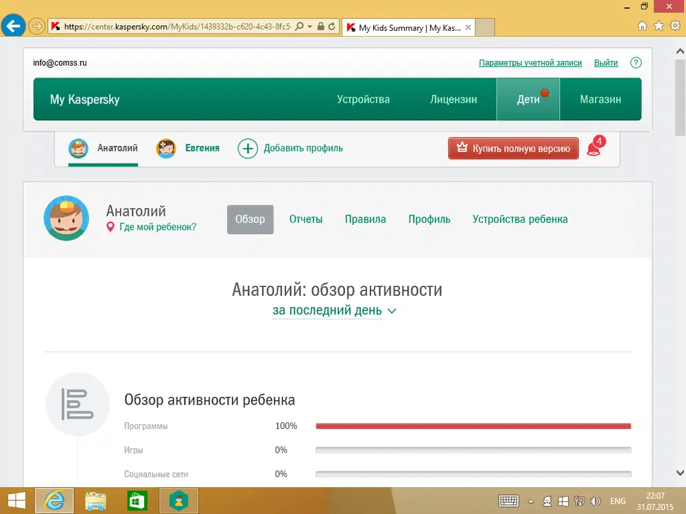Open Windows Store taskbar icon
Screen dimensions: 686x514
(x=137, y=501)
